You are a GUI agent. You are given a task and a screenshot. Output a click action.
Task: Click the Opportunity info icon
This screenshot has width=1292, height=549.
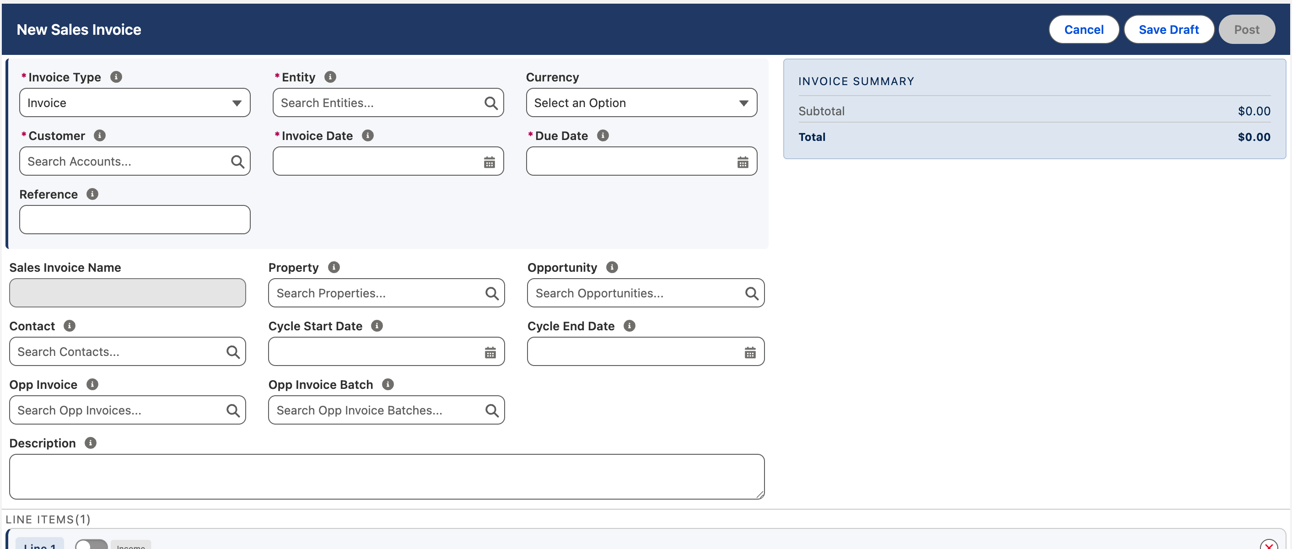click(x=612, y=267)
